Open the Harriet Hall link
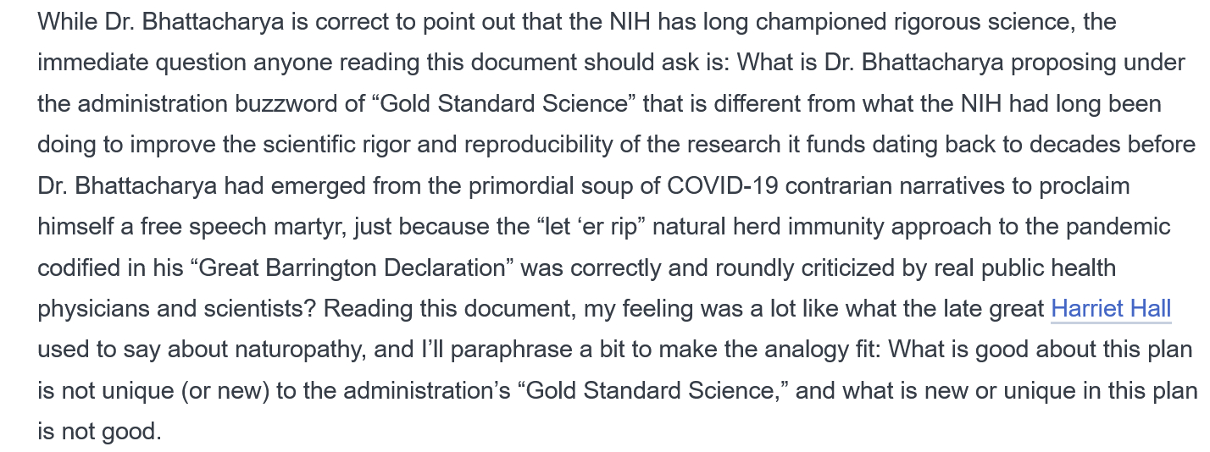Screen dimensions: 1210x452 coord(1111,309)
